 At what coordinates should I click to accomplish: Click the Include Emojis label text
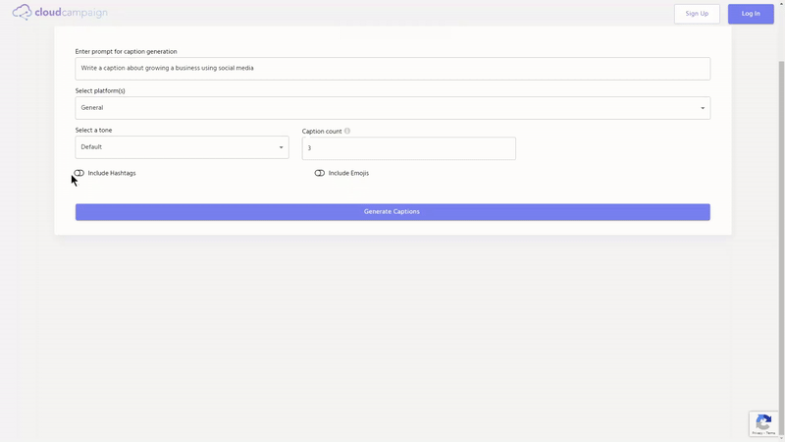tap(348, 173)
